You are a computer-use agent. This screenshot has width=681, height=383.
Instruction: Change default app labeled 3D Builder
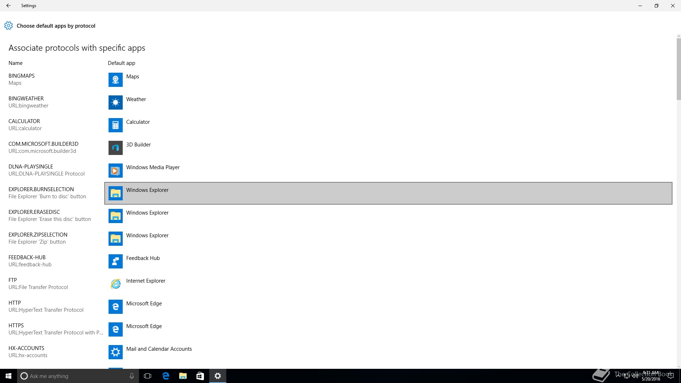coord(138,145)
